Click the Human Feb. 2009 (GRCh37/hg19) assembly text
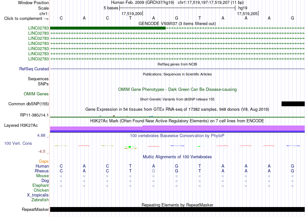 click(x=143, y=3)
